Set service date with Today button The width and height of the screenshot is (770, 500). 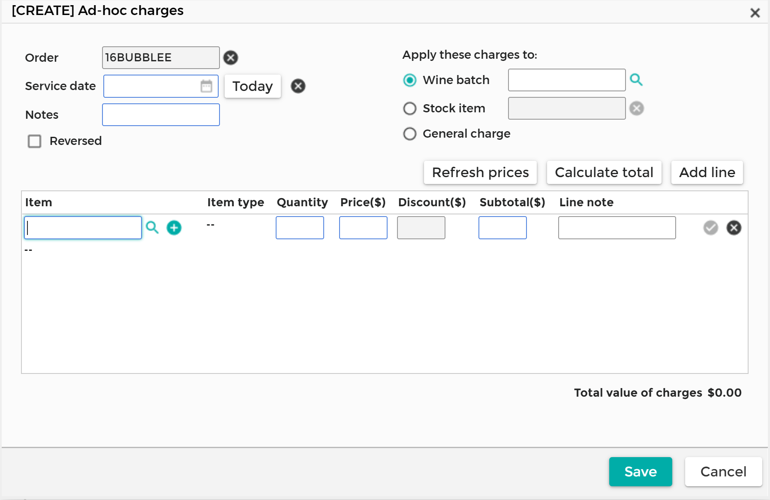click(x=253, y=86)
